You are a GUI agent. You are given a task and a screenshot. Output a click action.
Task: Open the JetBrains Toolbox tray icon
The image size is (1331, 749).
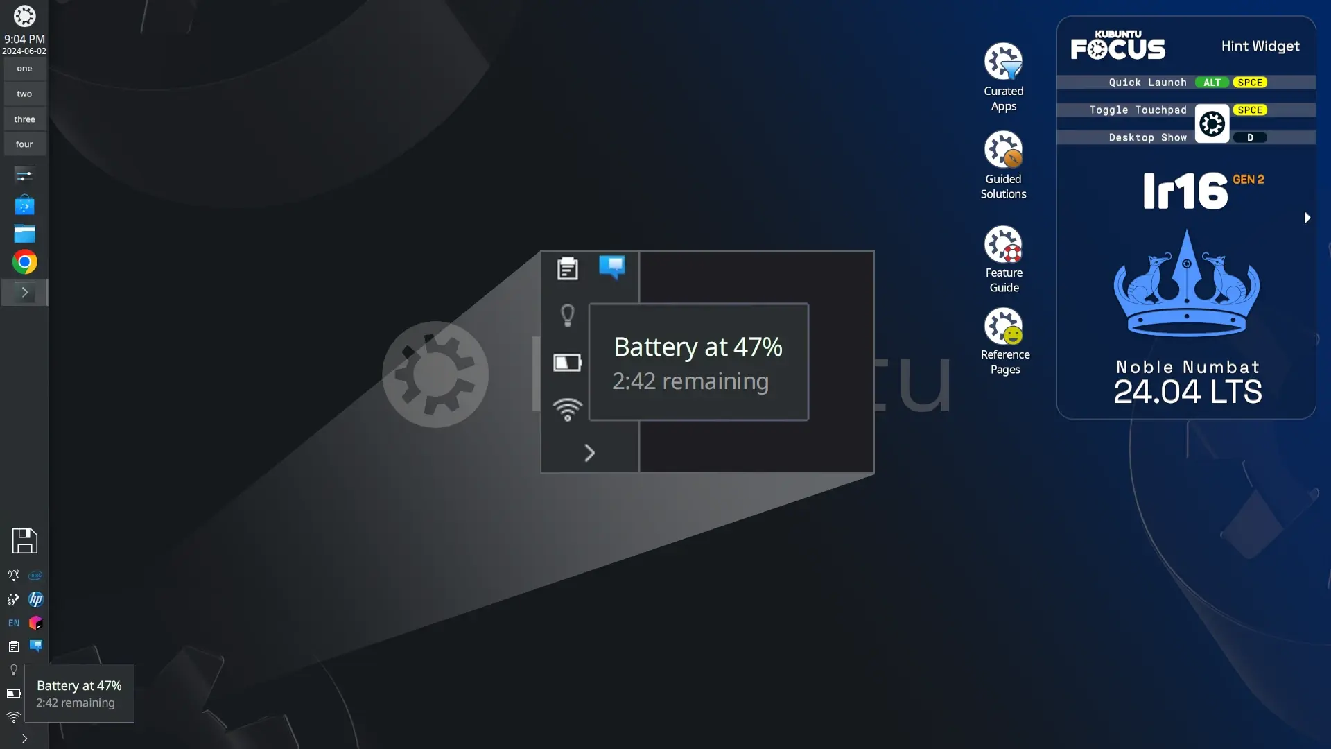click(x=35, y=623)
